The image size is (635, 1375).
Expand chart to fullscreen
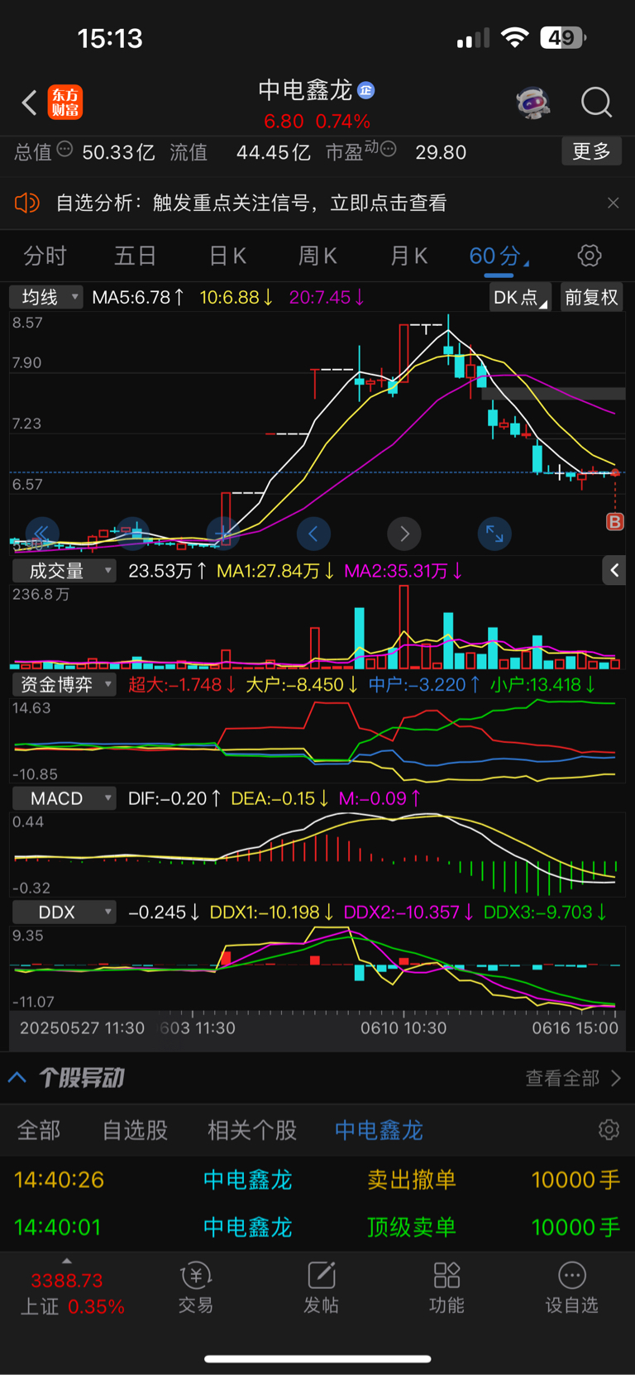494,534
